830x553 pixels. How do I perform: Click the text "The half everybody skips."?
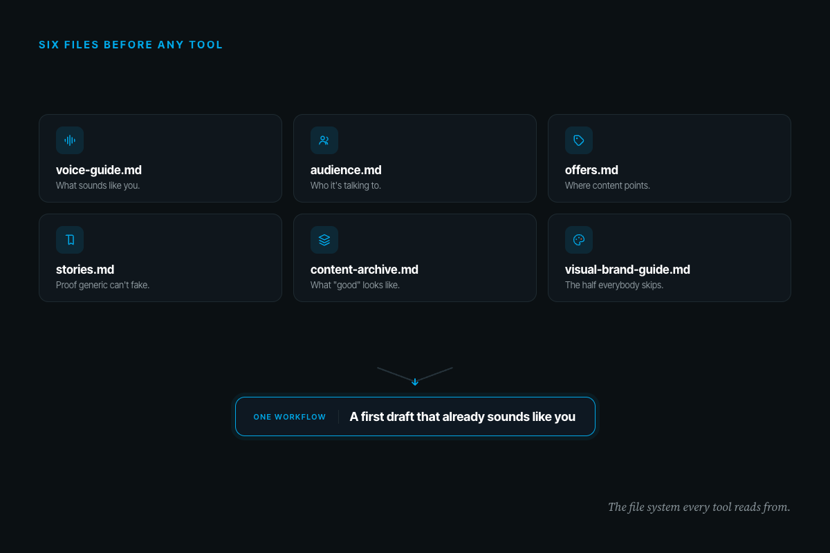point(614,285)
